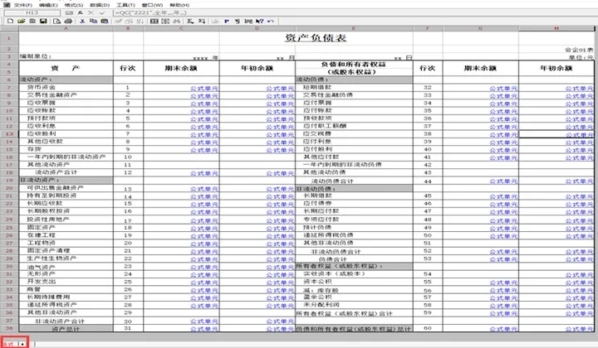This screenshot has width=598, height=348.
Task: Click 公式单元 link for 短期借款 期末余额
Action: pyautogui.click(x=503, y=88)
